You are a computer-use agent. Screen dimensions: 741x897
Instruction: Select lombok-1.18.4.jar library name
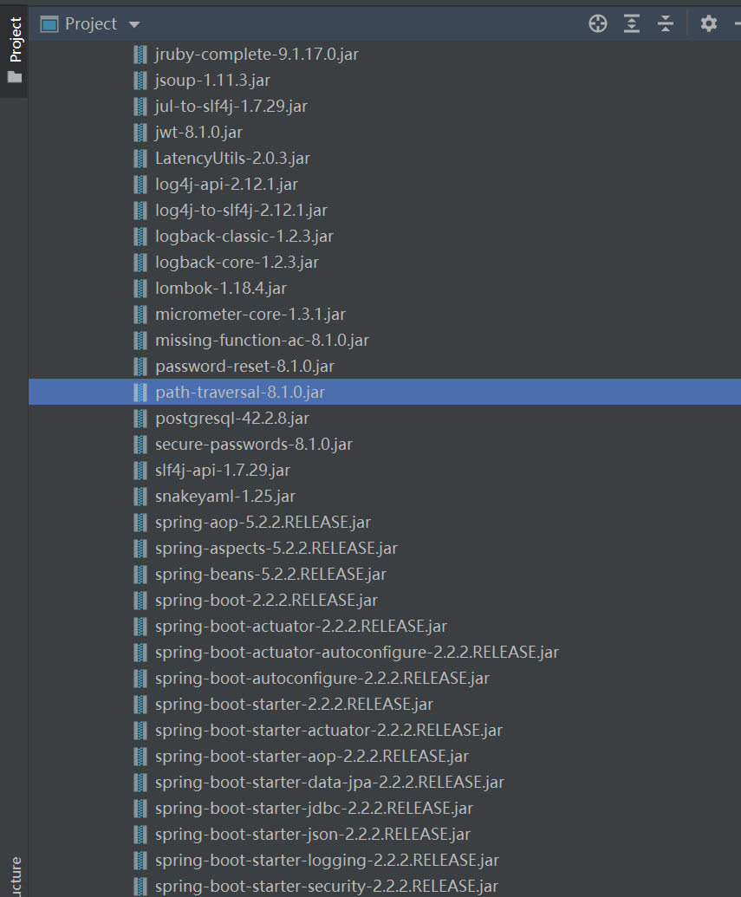(221, 289)
